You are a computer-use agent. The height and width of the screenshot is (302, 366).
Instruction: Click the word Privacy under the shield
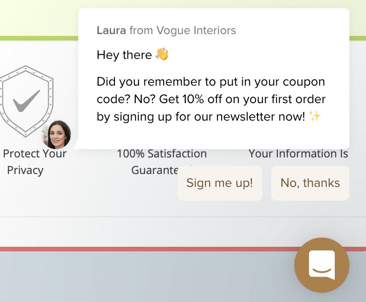pos(25,170)
